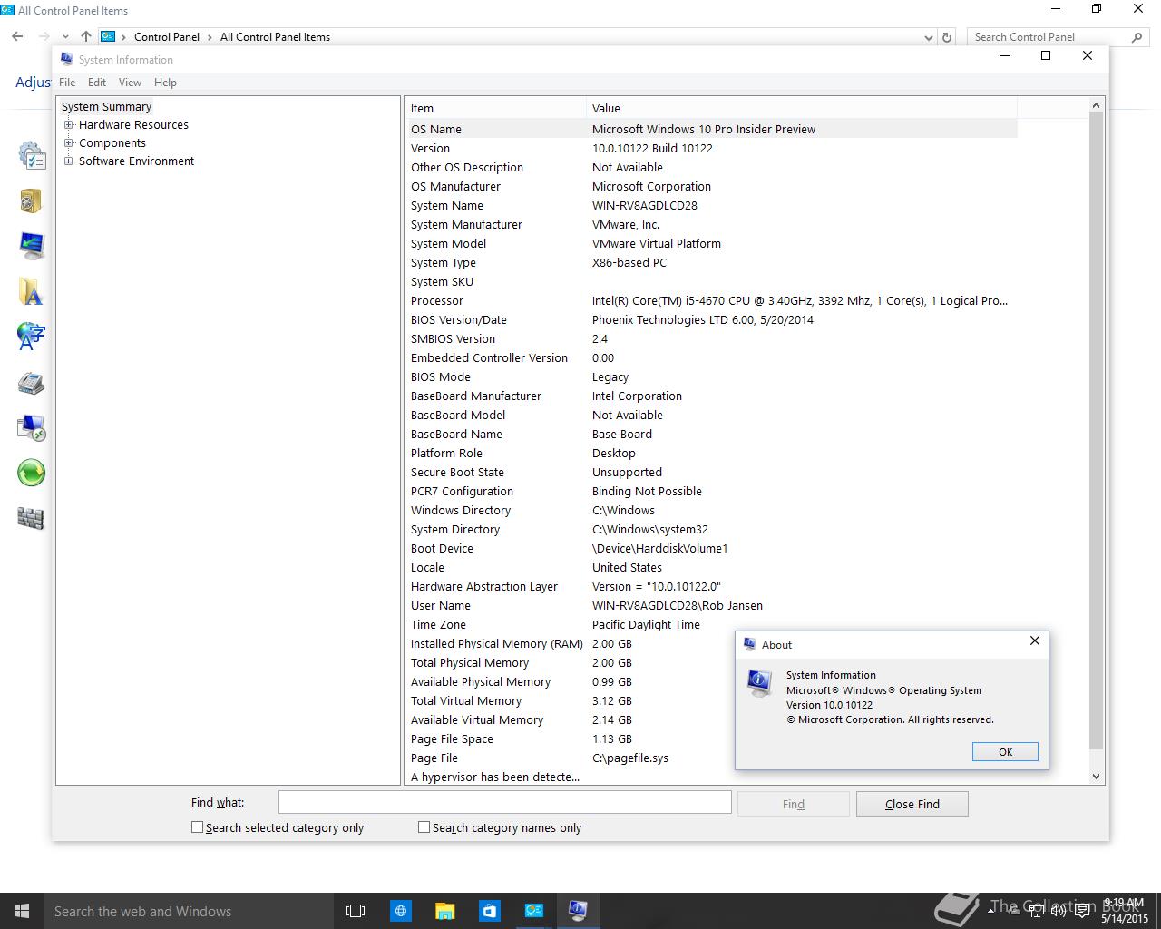Screen dimensions: 1161x929
Task: Launch the browser globe icon on taskbar
Action: click(400, 911)
